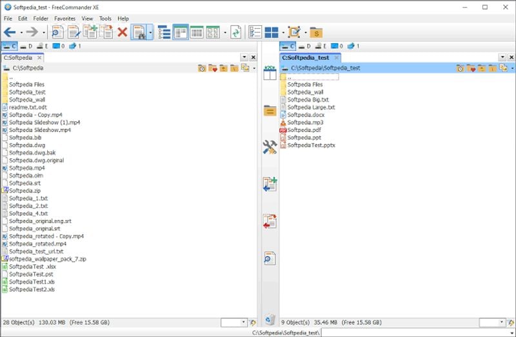The height and width of the screenshot is (337, 516).
Task: Select drive C in the right panel drive bar
Action: 288,46
